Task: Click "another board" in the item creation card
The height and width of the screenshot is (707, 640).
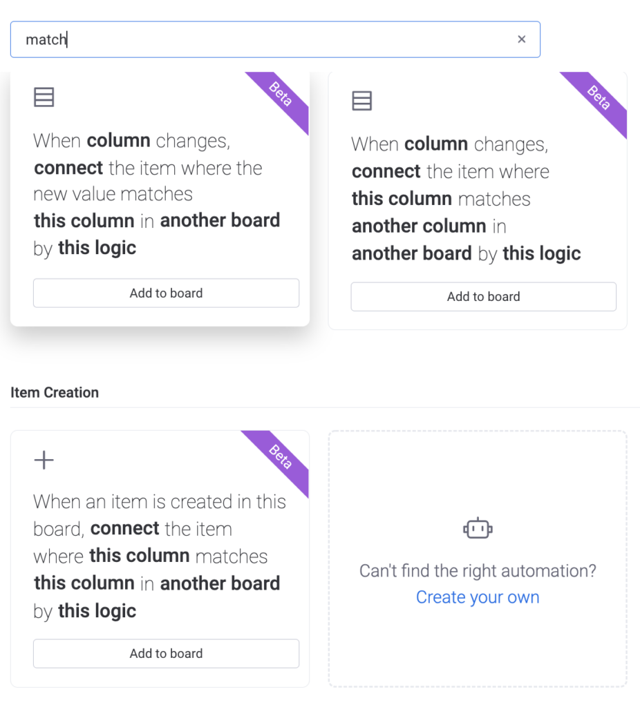Action: click(220, 583)
